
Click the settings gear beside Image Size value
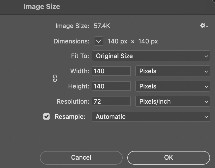[202, 26]
